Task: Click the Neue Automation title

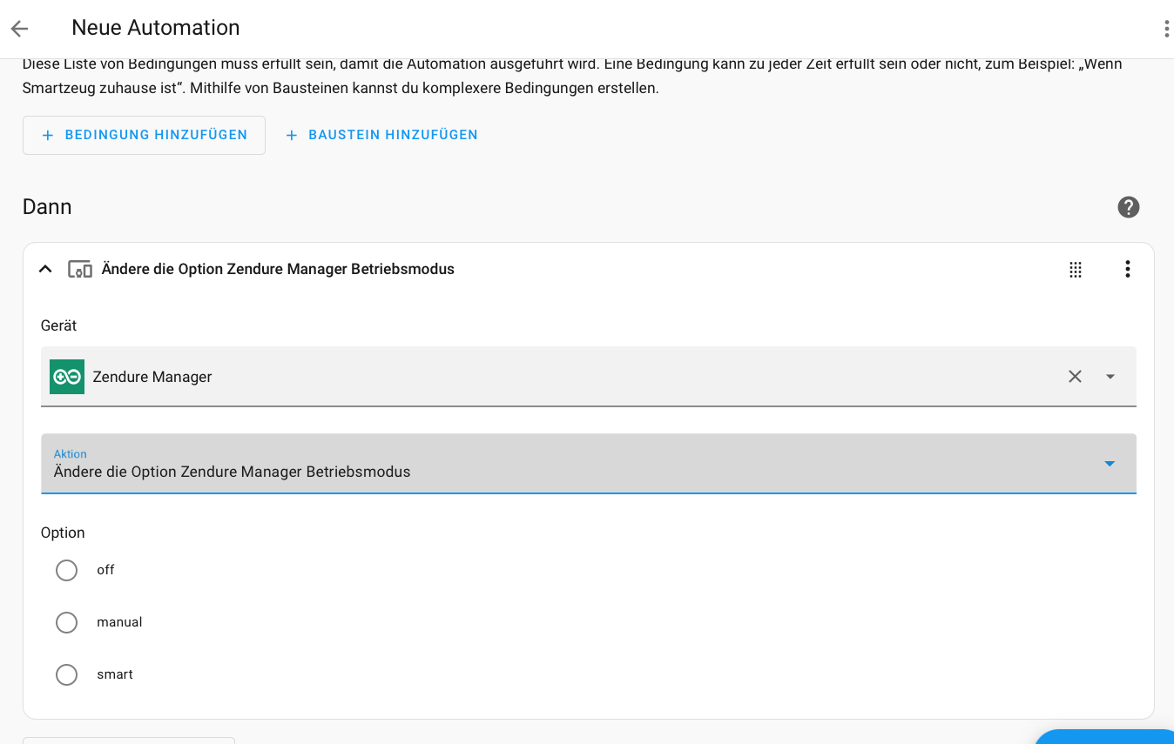Action: (156, 28)
